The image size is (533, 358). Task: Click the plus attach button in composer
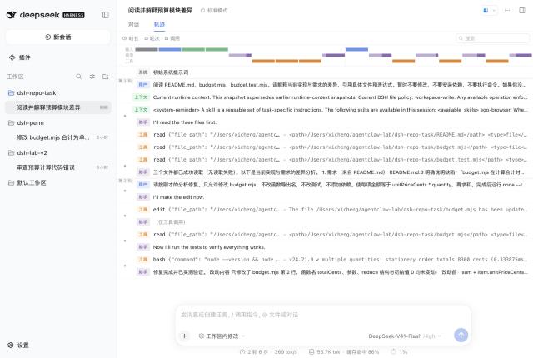(x=184, y=336)
